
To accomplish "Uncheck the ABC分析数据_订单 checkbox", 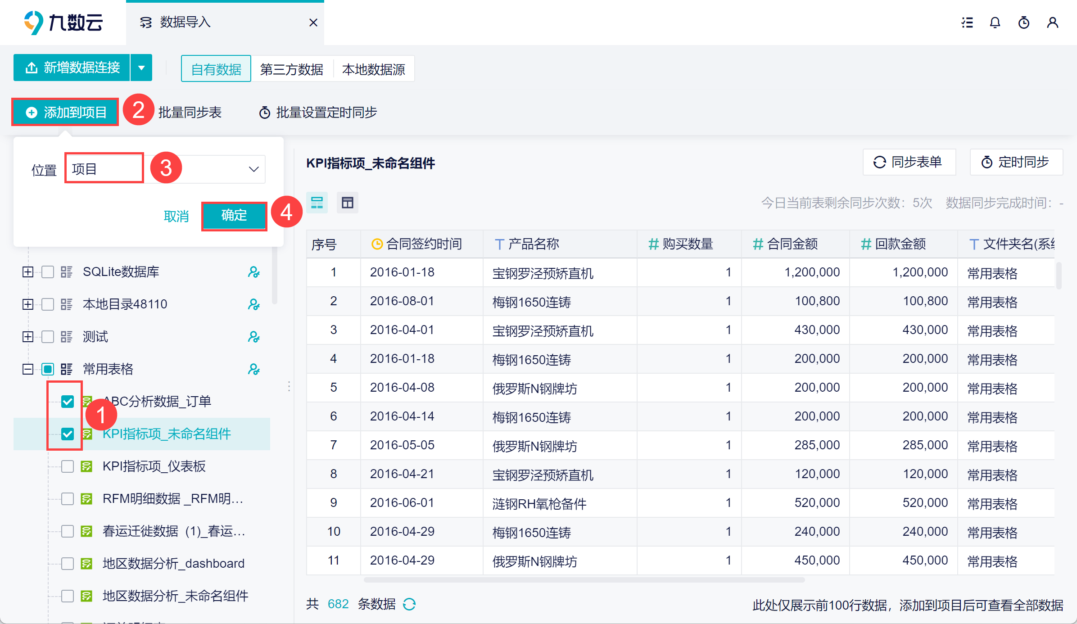I will [x=68, y=401].
